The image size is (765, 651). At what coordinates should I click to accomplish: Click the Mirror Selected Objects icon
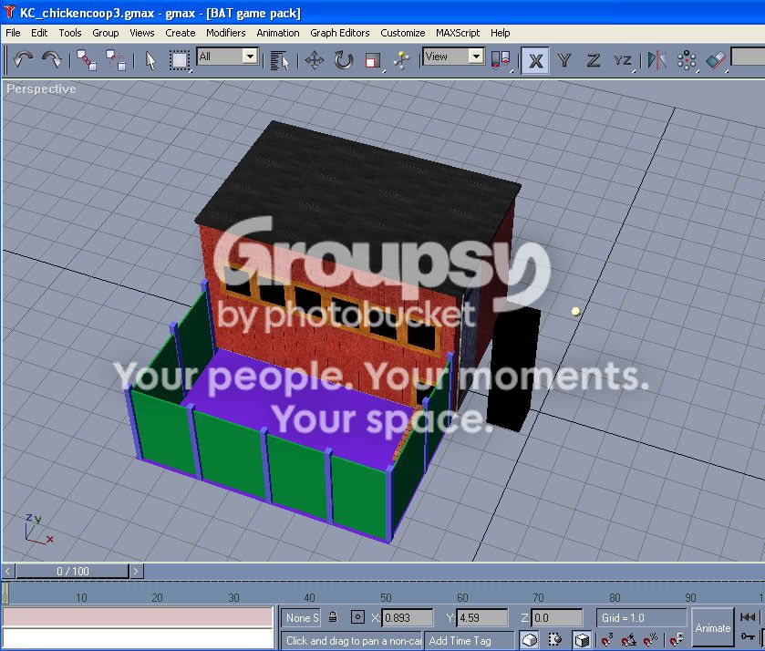[656, 60]
